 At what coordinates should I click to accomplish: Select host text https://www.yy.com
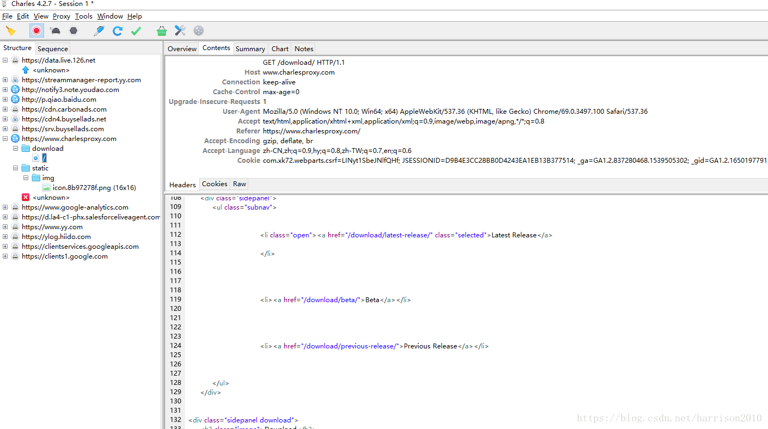click(x=52, y=227)
